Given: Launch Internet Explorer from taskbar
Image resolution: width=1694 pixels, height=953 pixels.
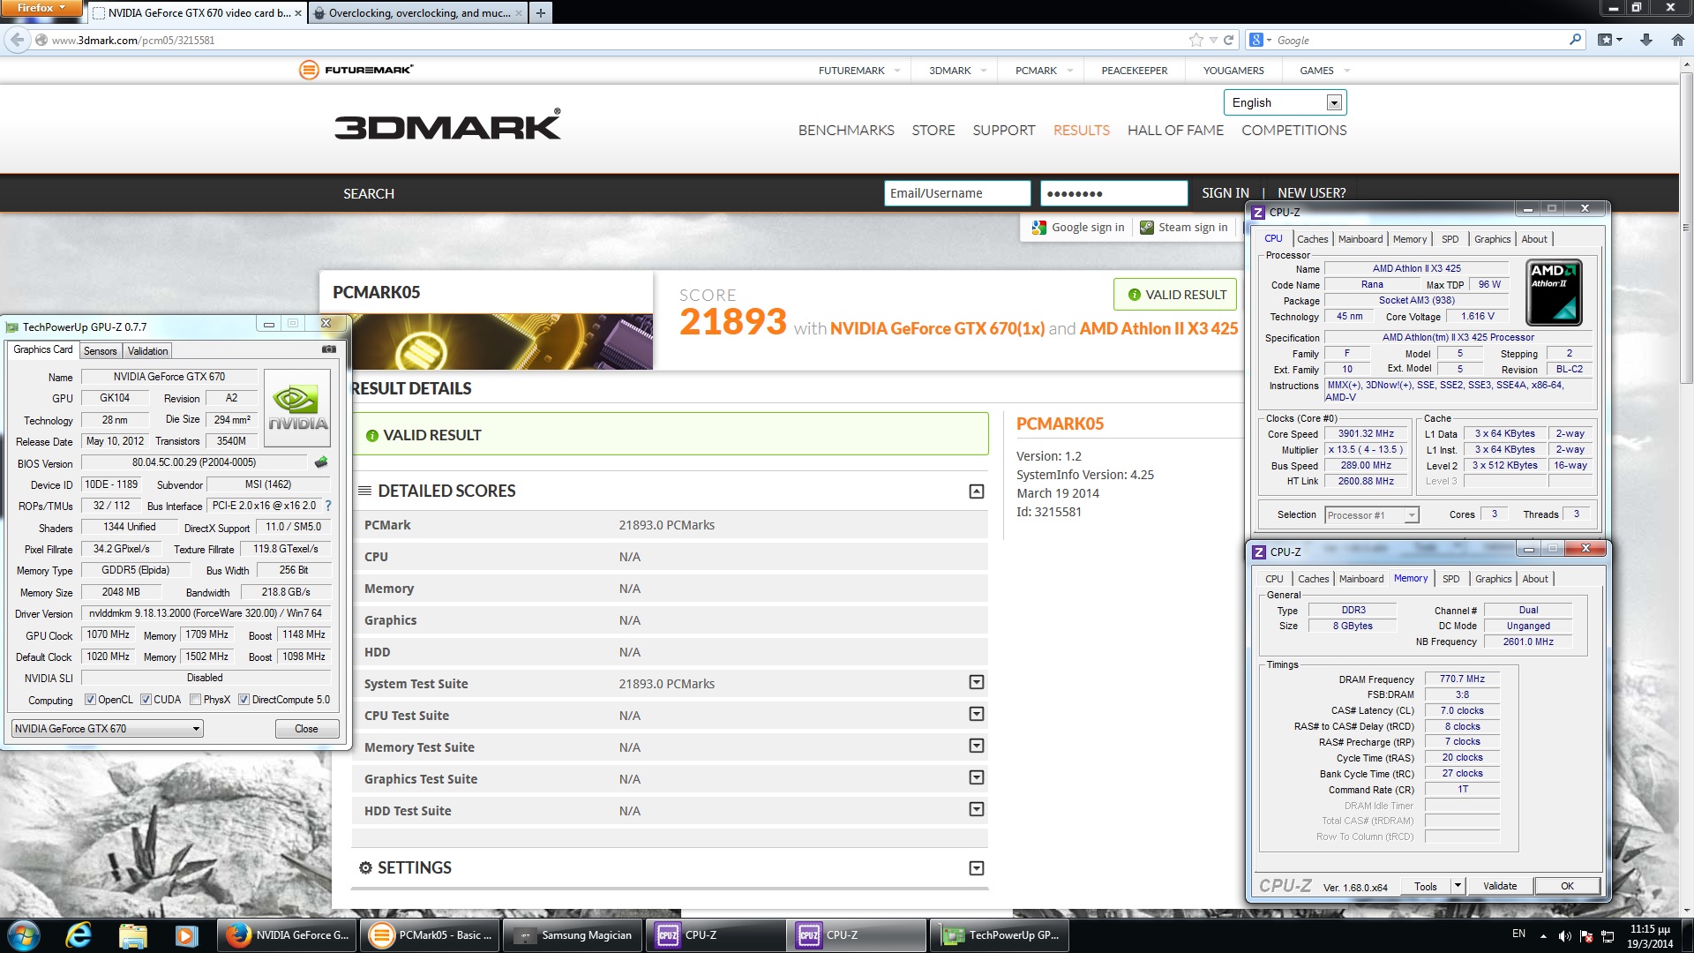Looking at the screenshot, I should (79, 935).
